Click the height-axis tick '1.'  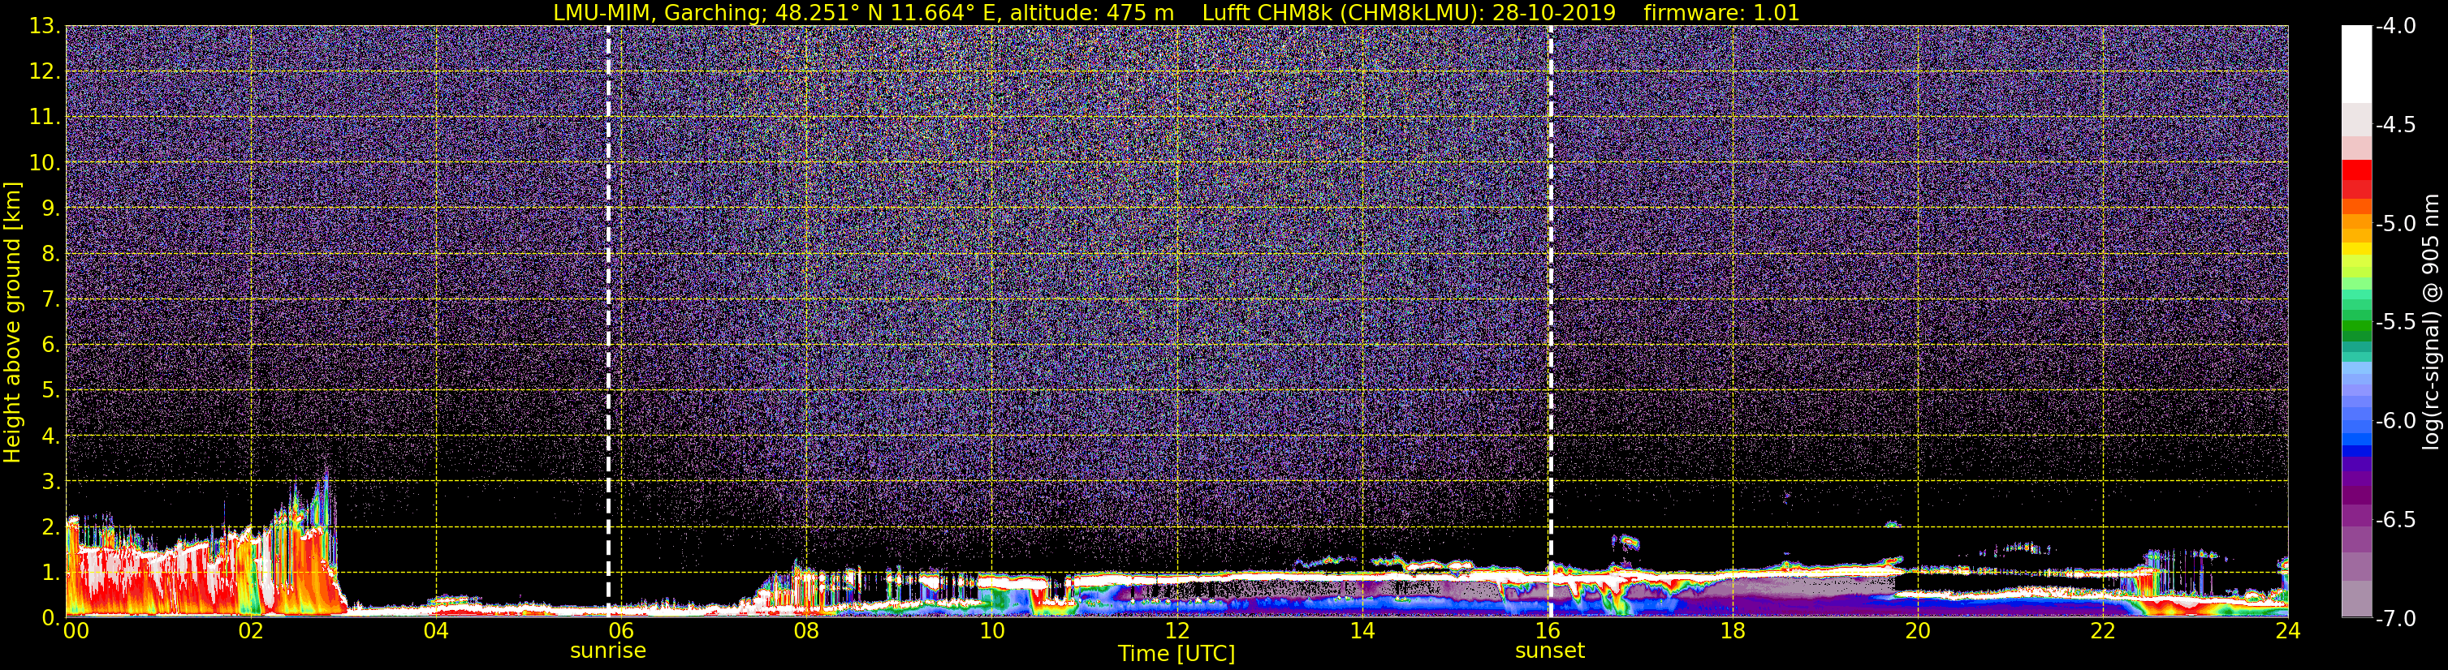51,572
